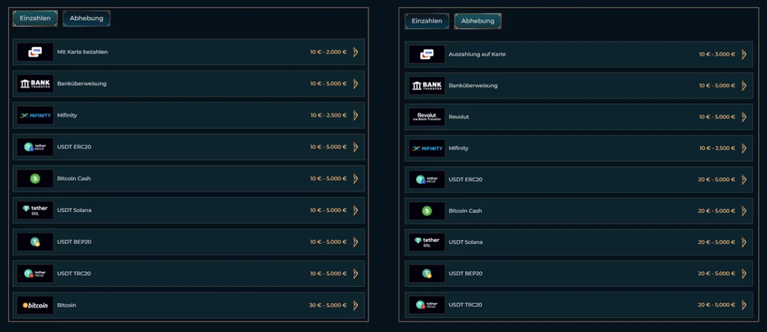Switch to the Abhebung tab in the left panel
767x332 pixels.
tap(86, 19)
